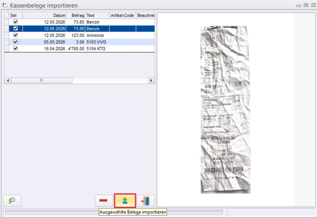Image resolution: width=317 pixels, height=218 pixels.
Task: Close the Kassenbelege importieren window
Action: coord(313,5)
